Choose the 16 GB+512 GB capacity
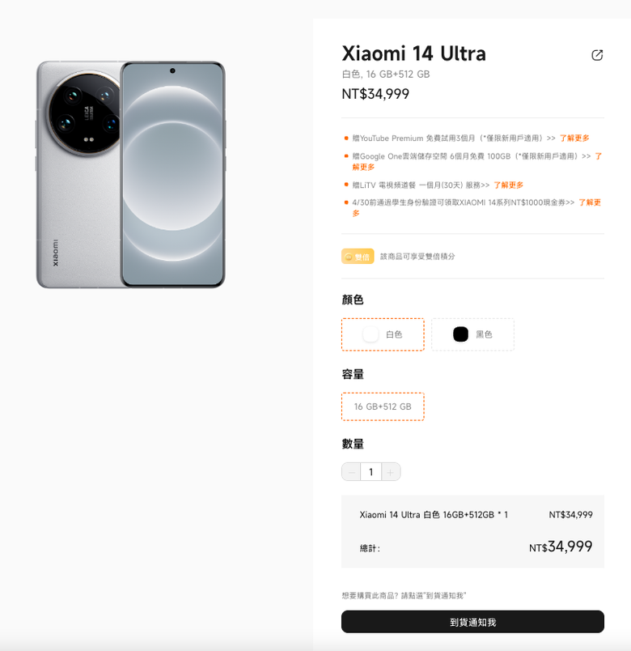Image resolution: width=631 pixels, height=651 pixels. click(x=383, y=406)
